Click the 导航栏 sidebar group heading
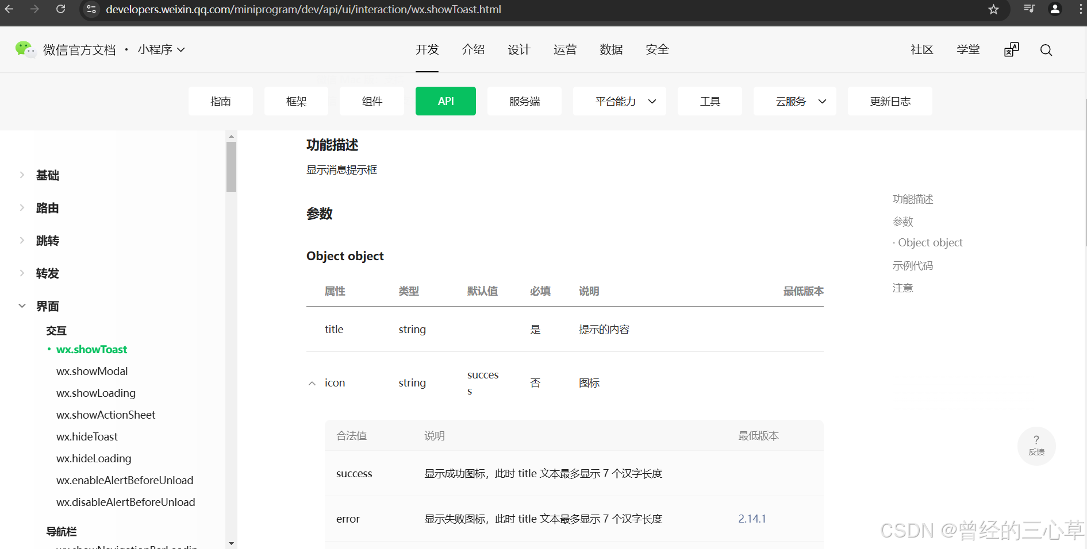 click(62, 531)
